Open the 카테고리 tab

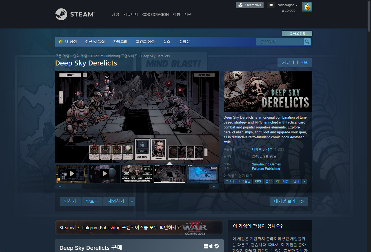coord(120,42)
